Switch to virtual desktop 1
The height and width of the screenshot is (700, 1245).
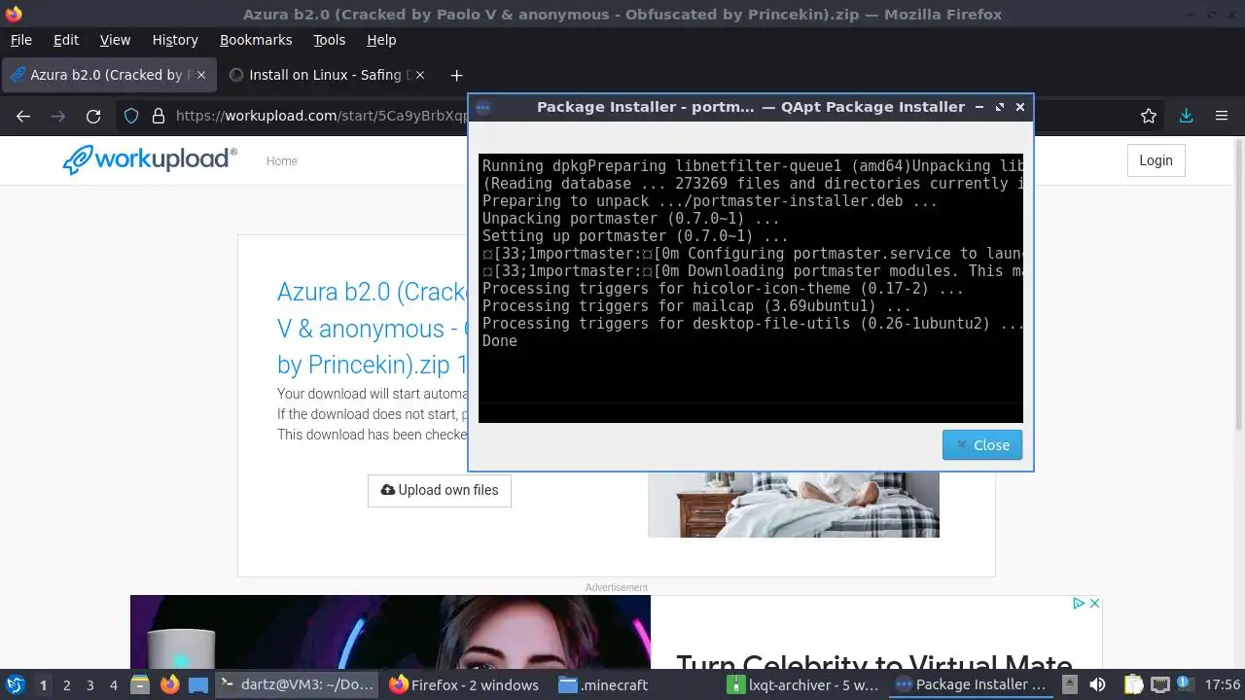click(43, 684)
